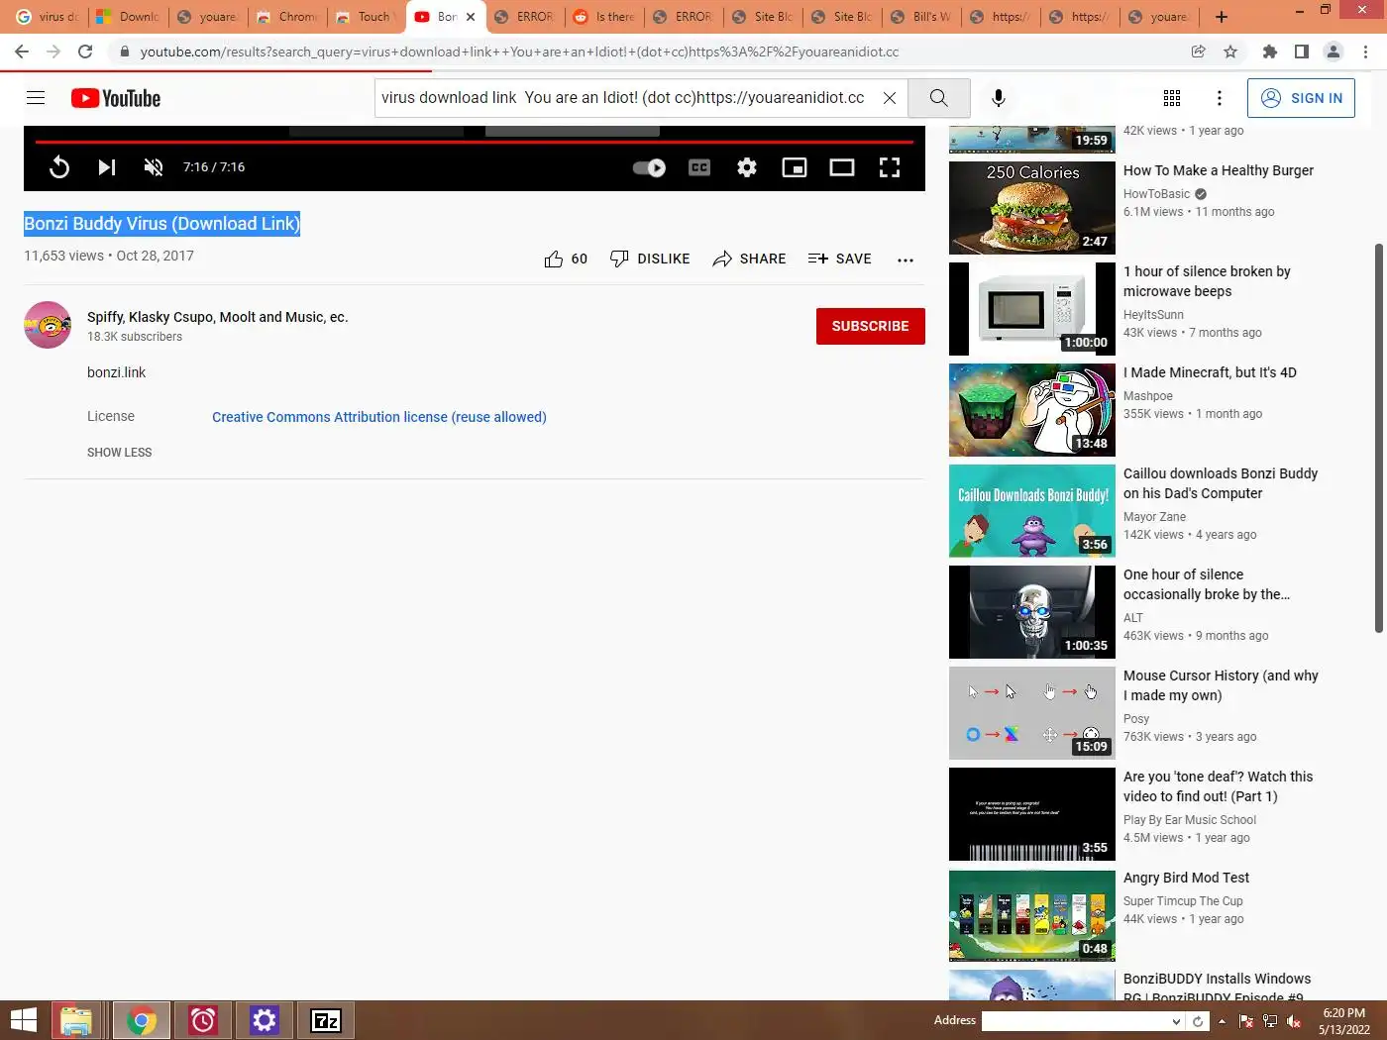Enable miniplayer mode in the player

coord(795,167)
